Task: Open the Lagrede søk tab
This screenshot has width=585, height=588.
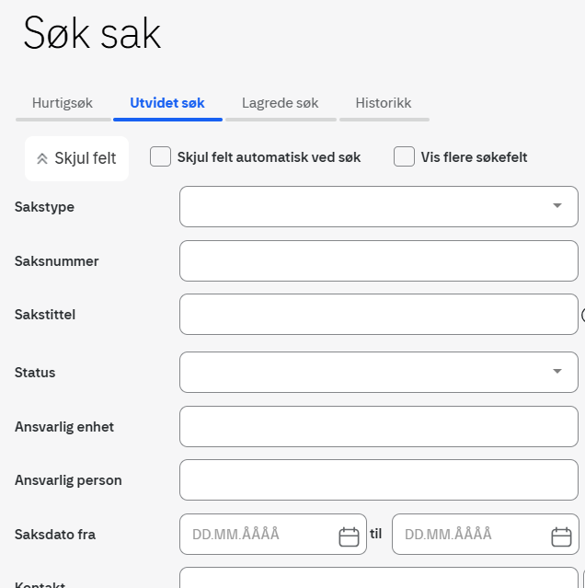Action: pos(280,103)
